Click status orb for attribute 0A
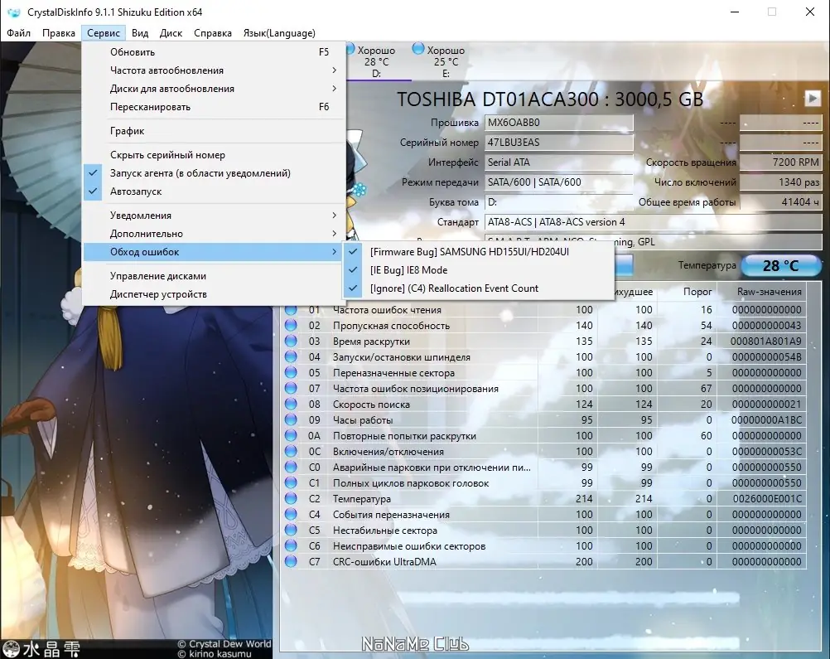Screen dimensions: 830x659 click(x=291, y=435)
